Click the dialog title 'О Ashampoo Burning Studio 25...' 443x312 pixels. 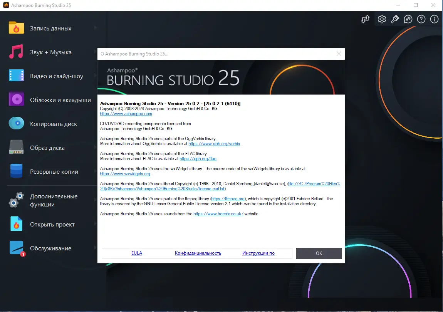134,54
